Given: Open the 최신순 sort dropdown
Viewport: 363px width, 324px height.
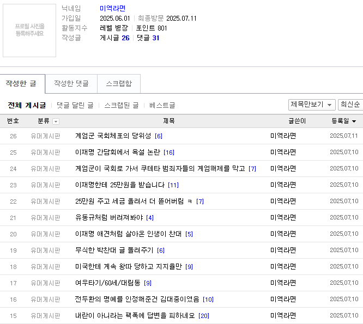Looking at the screenshot, I should pyautogui.click(x=350, y=105).
